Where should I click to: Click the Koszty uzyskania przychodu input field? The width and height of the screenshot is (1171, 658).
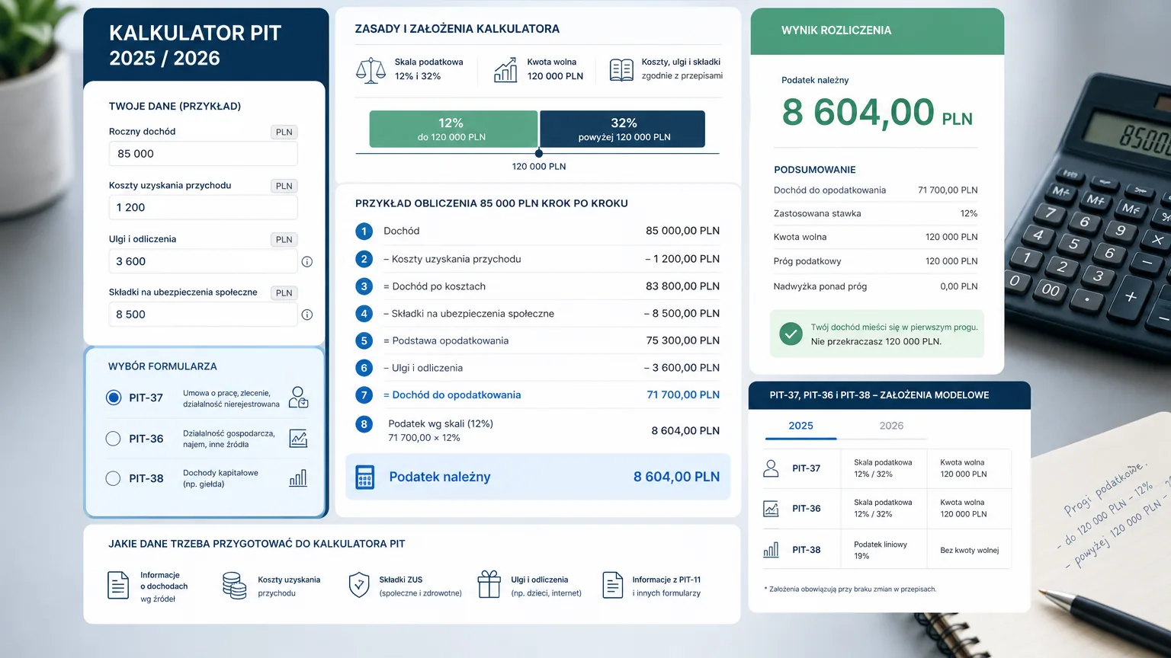pos(203,207)
